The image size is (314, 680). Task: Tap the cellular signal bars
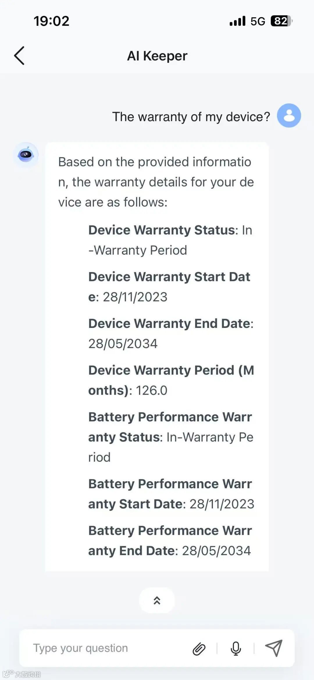238,21
